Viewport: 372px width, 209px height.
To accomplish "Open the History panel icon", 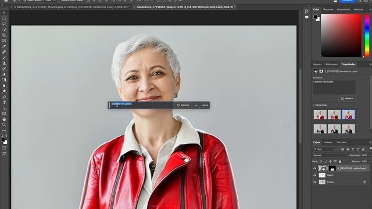I will point(307,11).
